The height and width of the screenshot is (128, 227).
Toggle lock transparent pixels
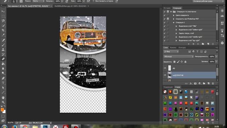[175, 62]
